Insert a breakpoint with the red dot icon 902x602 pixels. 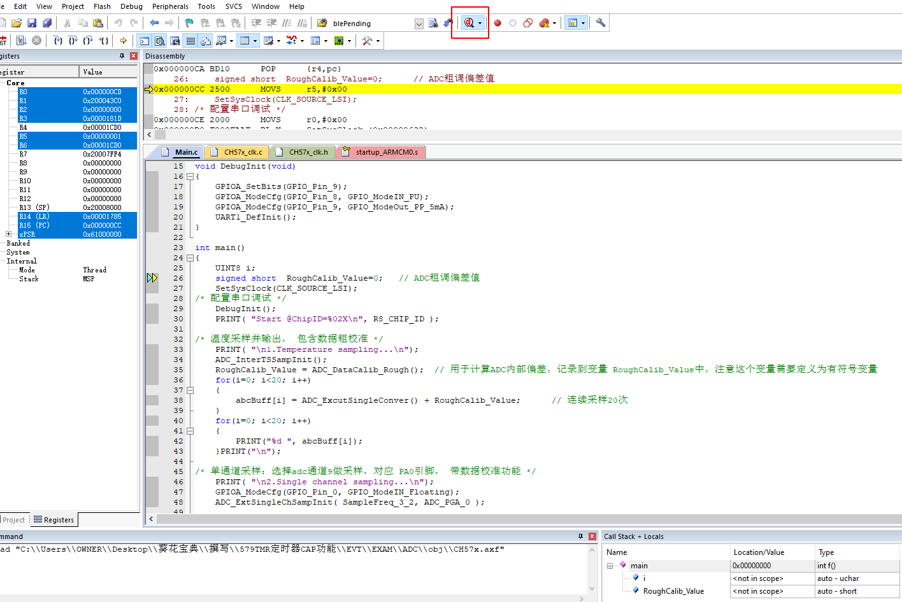[498, 23]
